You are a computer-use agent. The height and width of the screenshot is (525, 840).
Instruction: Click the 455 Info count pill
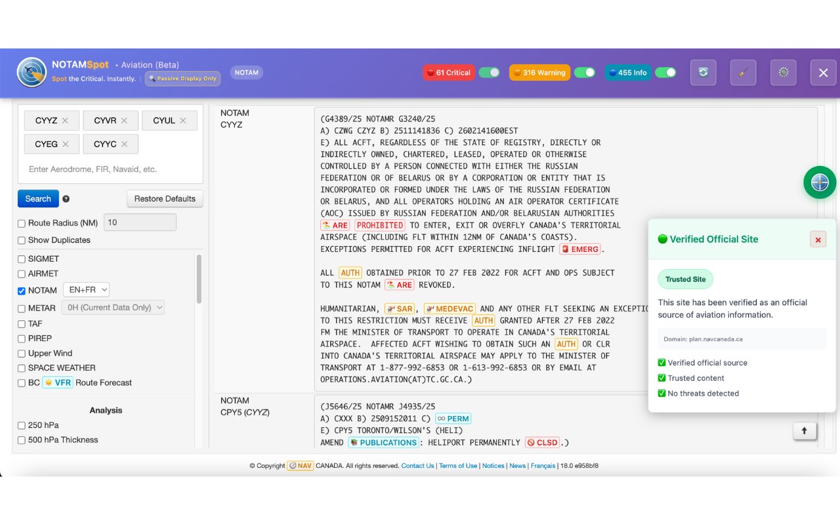point(628,73)
